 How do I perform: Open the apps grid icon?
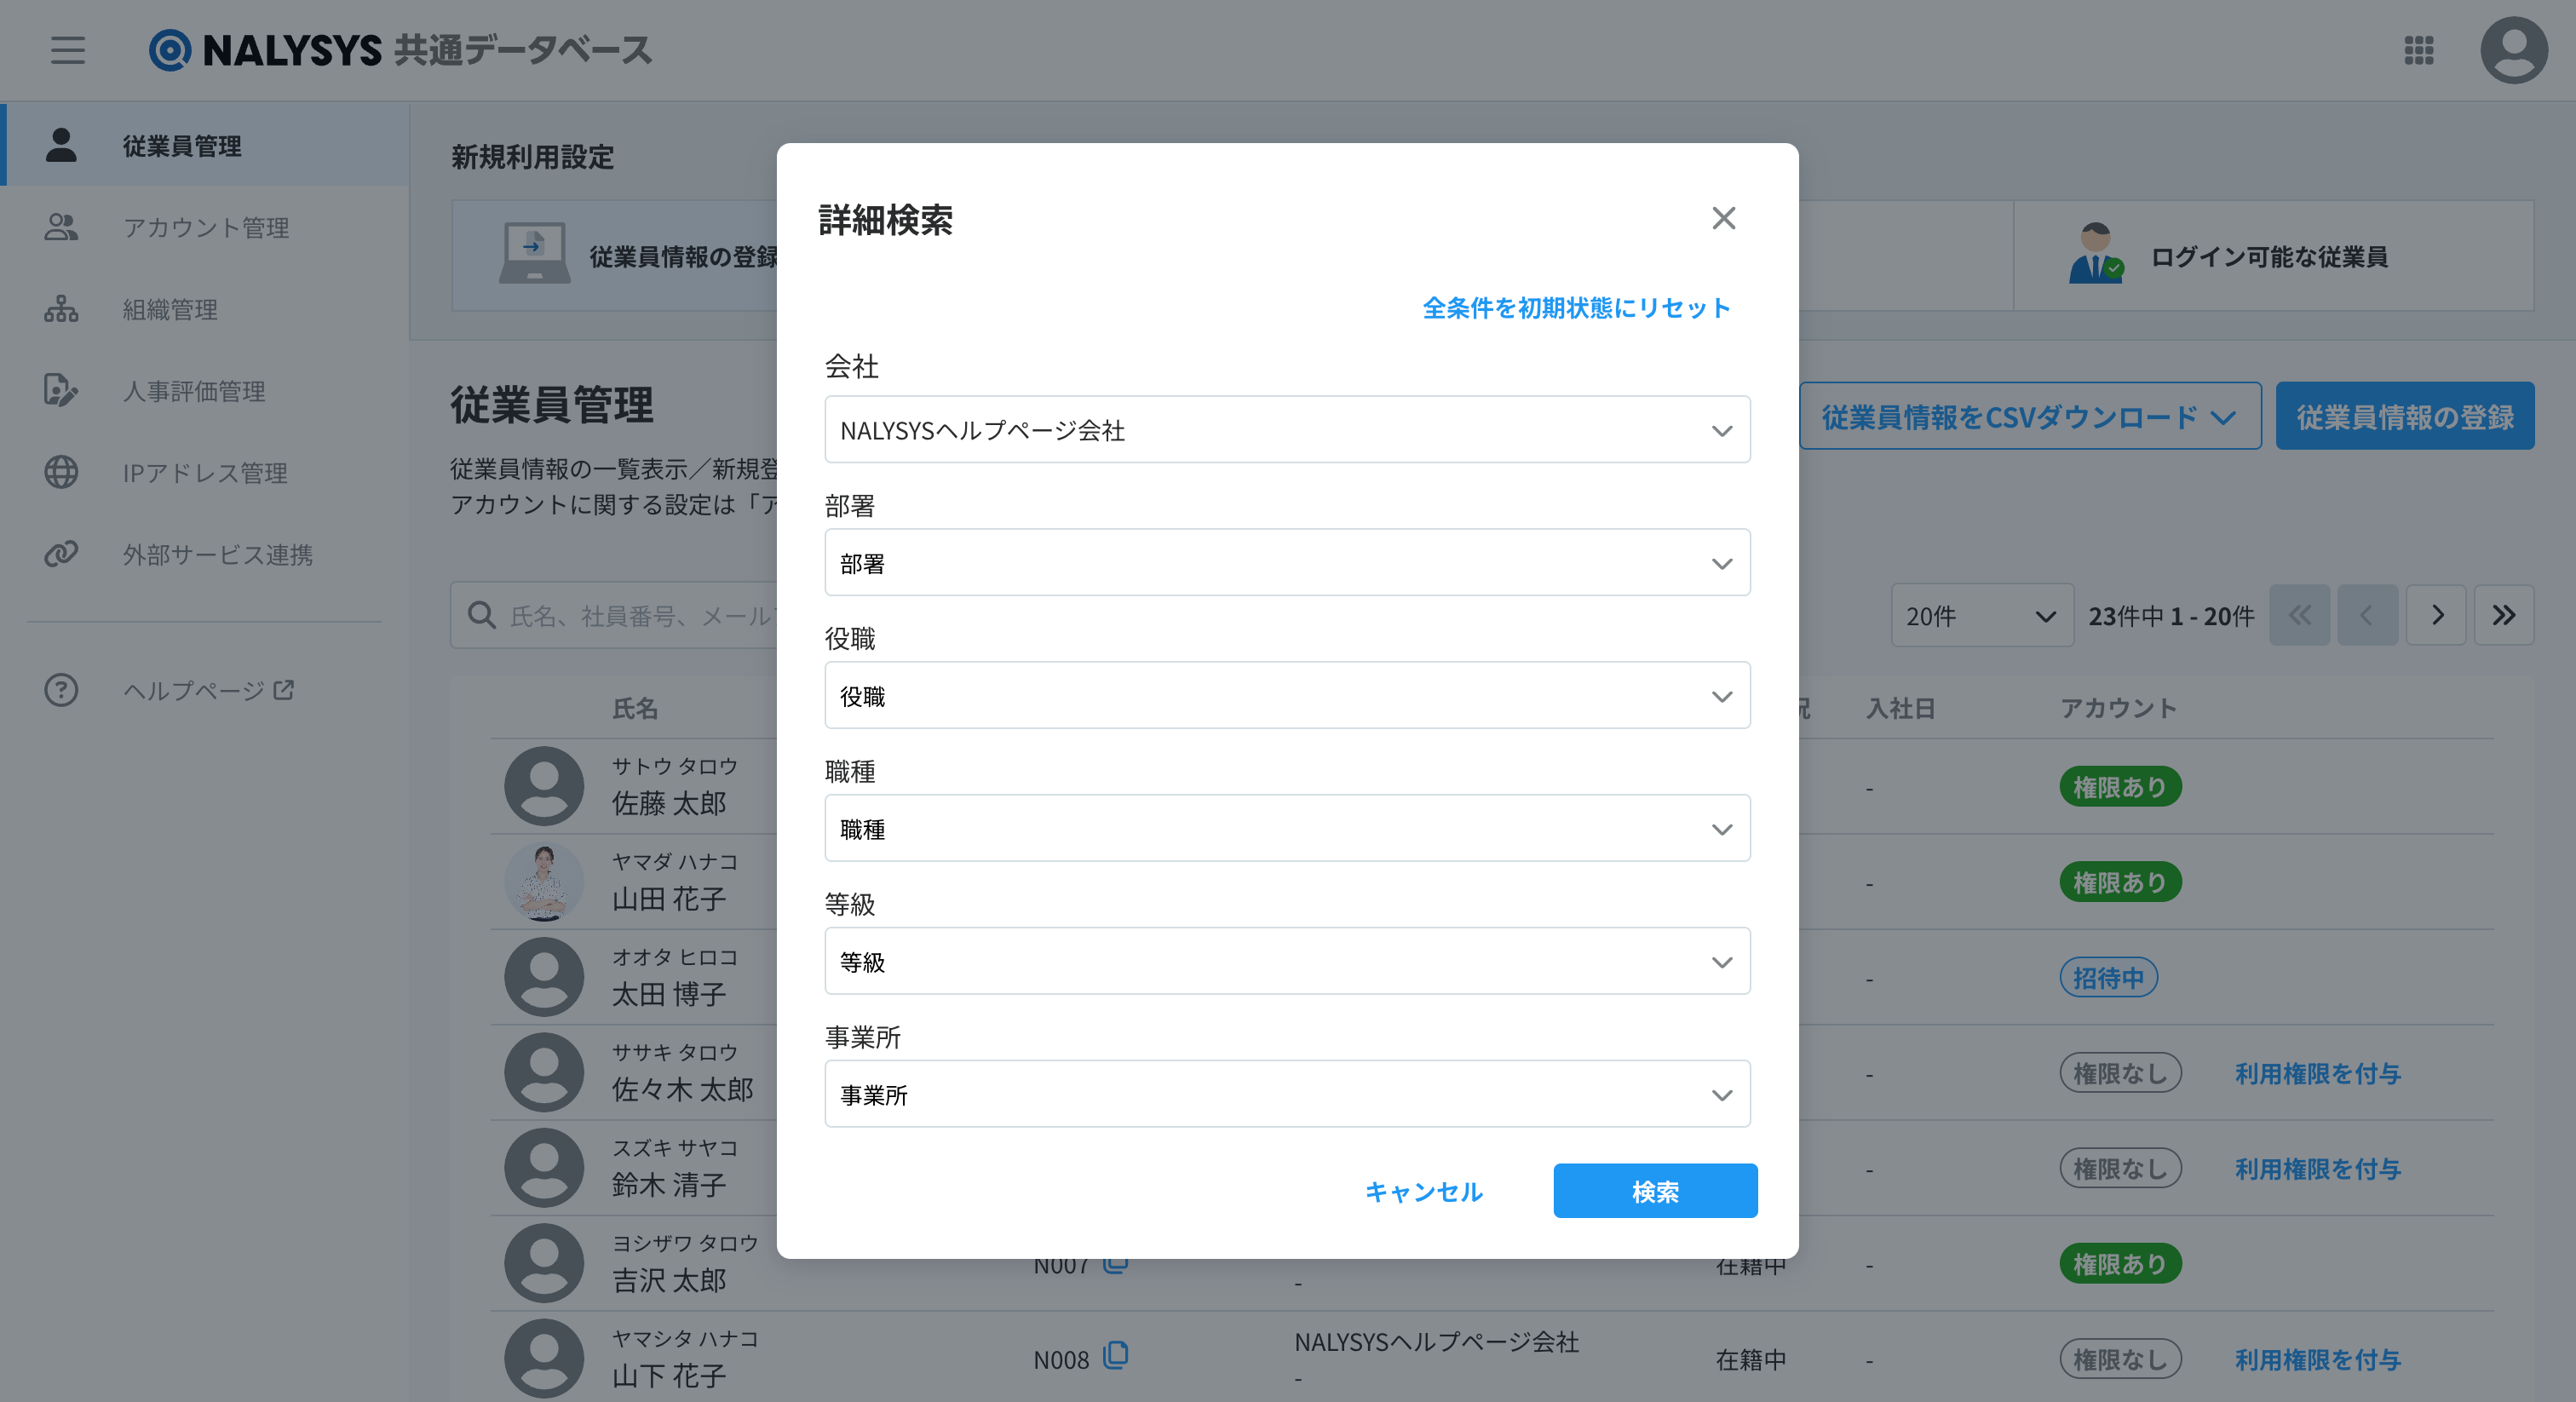point(2418,50)
